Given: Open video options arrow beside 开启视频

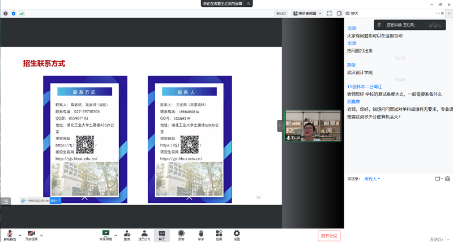Looking at the screenshot, I should coord(41,235).
